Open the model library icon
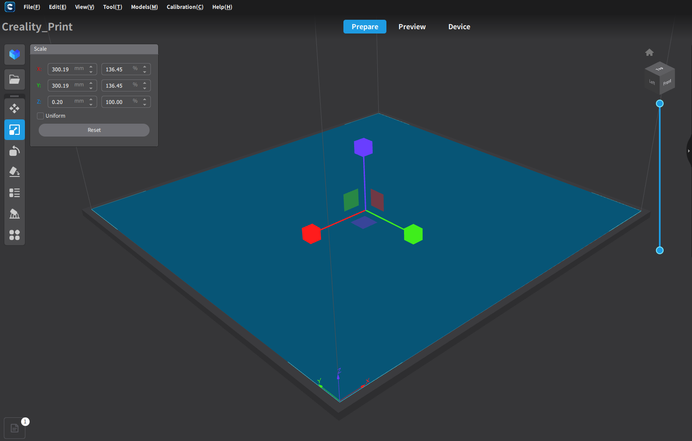This screenshot has width=692, height=441. [15, 55]
